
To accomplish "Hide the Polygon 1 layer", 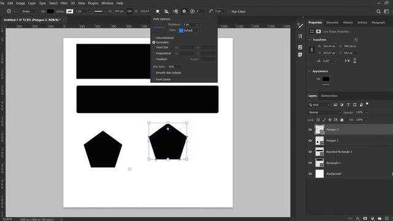I will [x=310, y=141].
